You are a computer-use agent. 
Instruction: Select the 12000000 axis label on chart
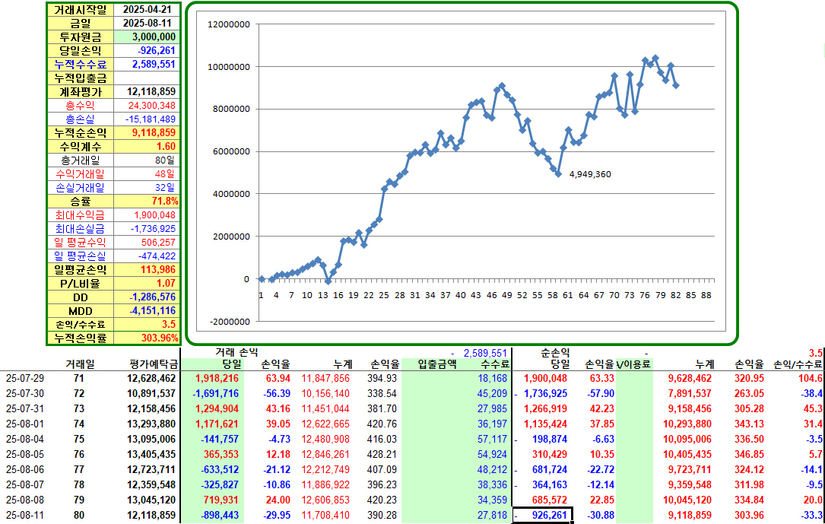pyautogui.click(x=229, y=24)
